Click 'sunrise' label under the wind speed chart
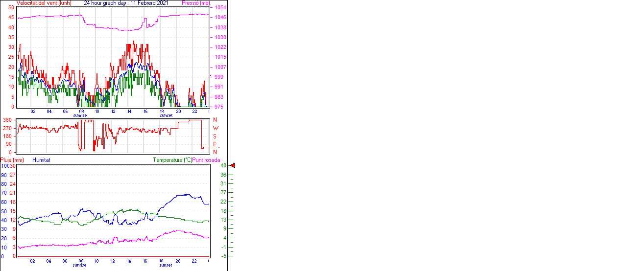Viewport: 627px width, 271px height. [80, 115]
